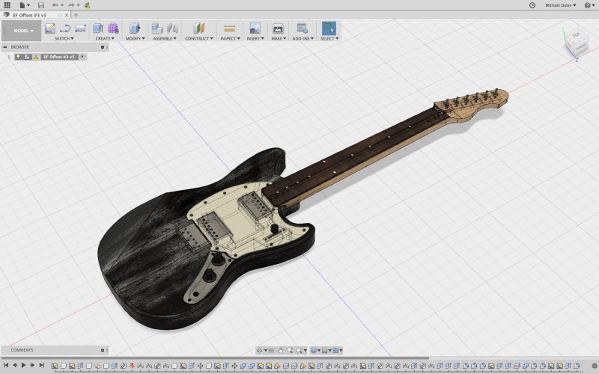Open the Display Settings dropdown
Screen dimensions: 599x374
tap(315, 350)
